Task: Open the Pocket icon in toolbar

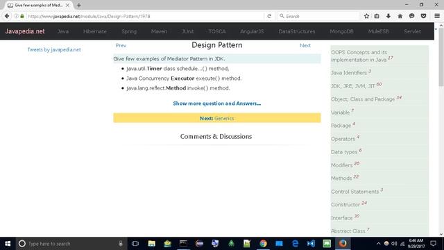Action: coord(423,16)
